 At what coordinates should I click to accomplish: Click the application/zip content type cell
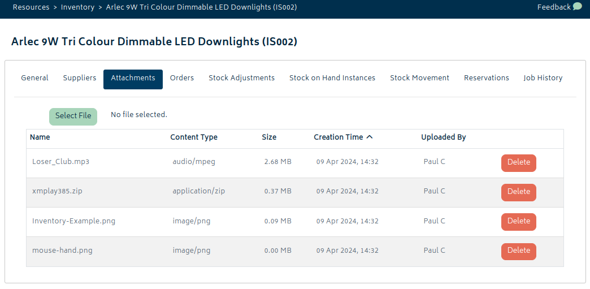199,191
